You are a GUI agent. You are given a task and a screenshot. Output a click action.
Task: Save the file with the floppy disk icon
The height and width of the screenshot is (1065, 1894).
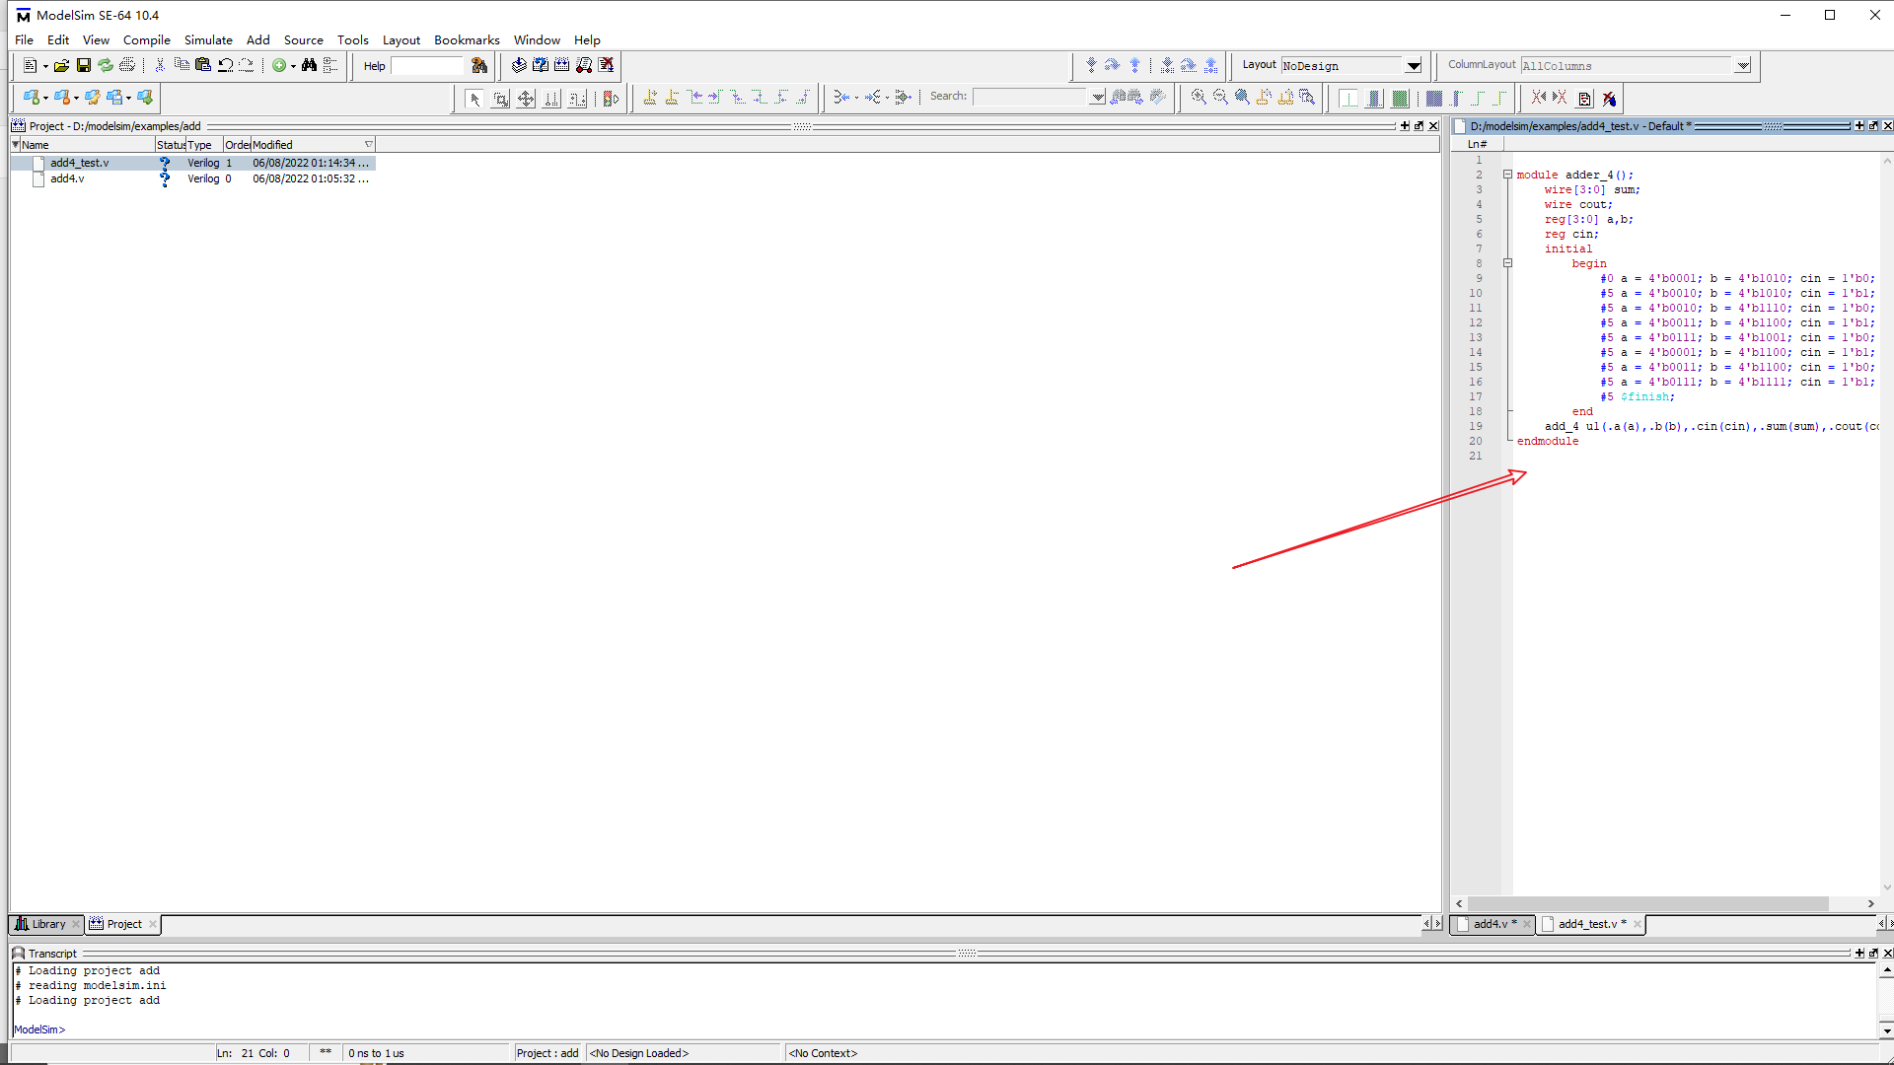(84, 65)
